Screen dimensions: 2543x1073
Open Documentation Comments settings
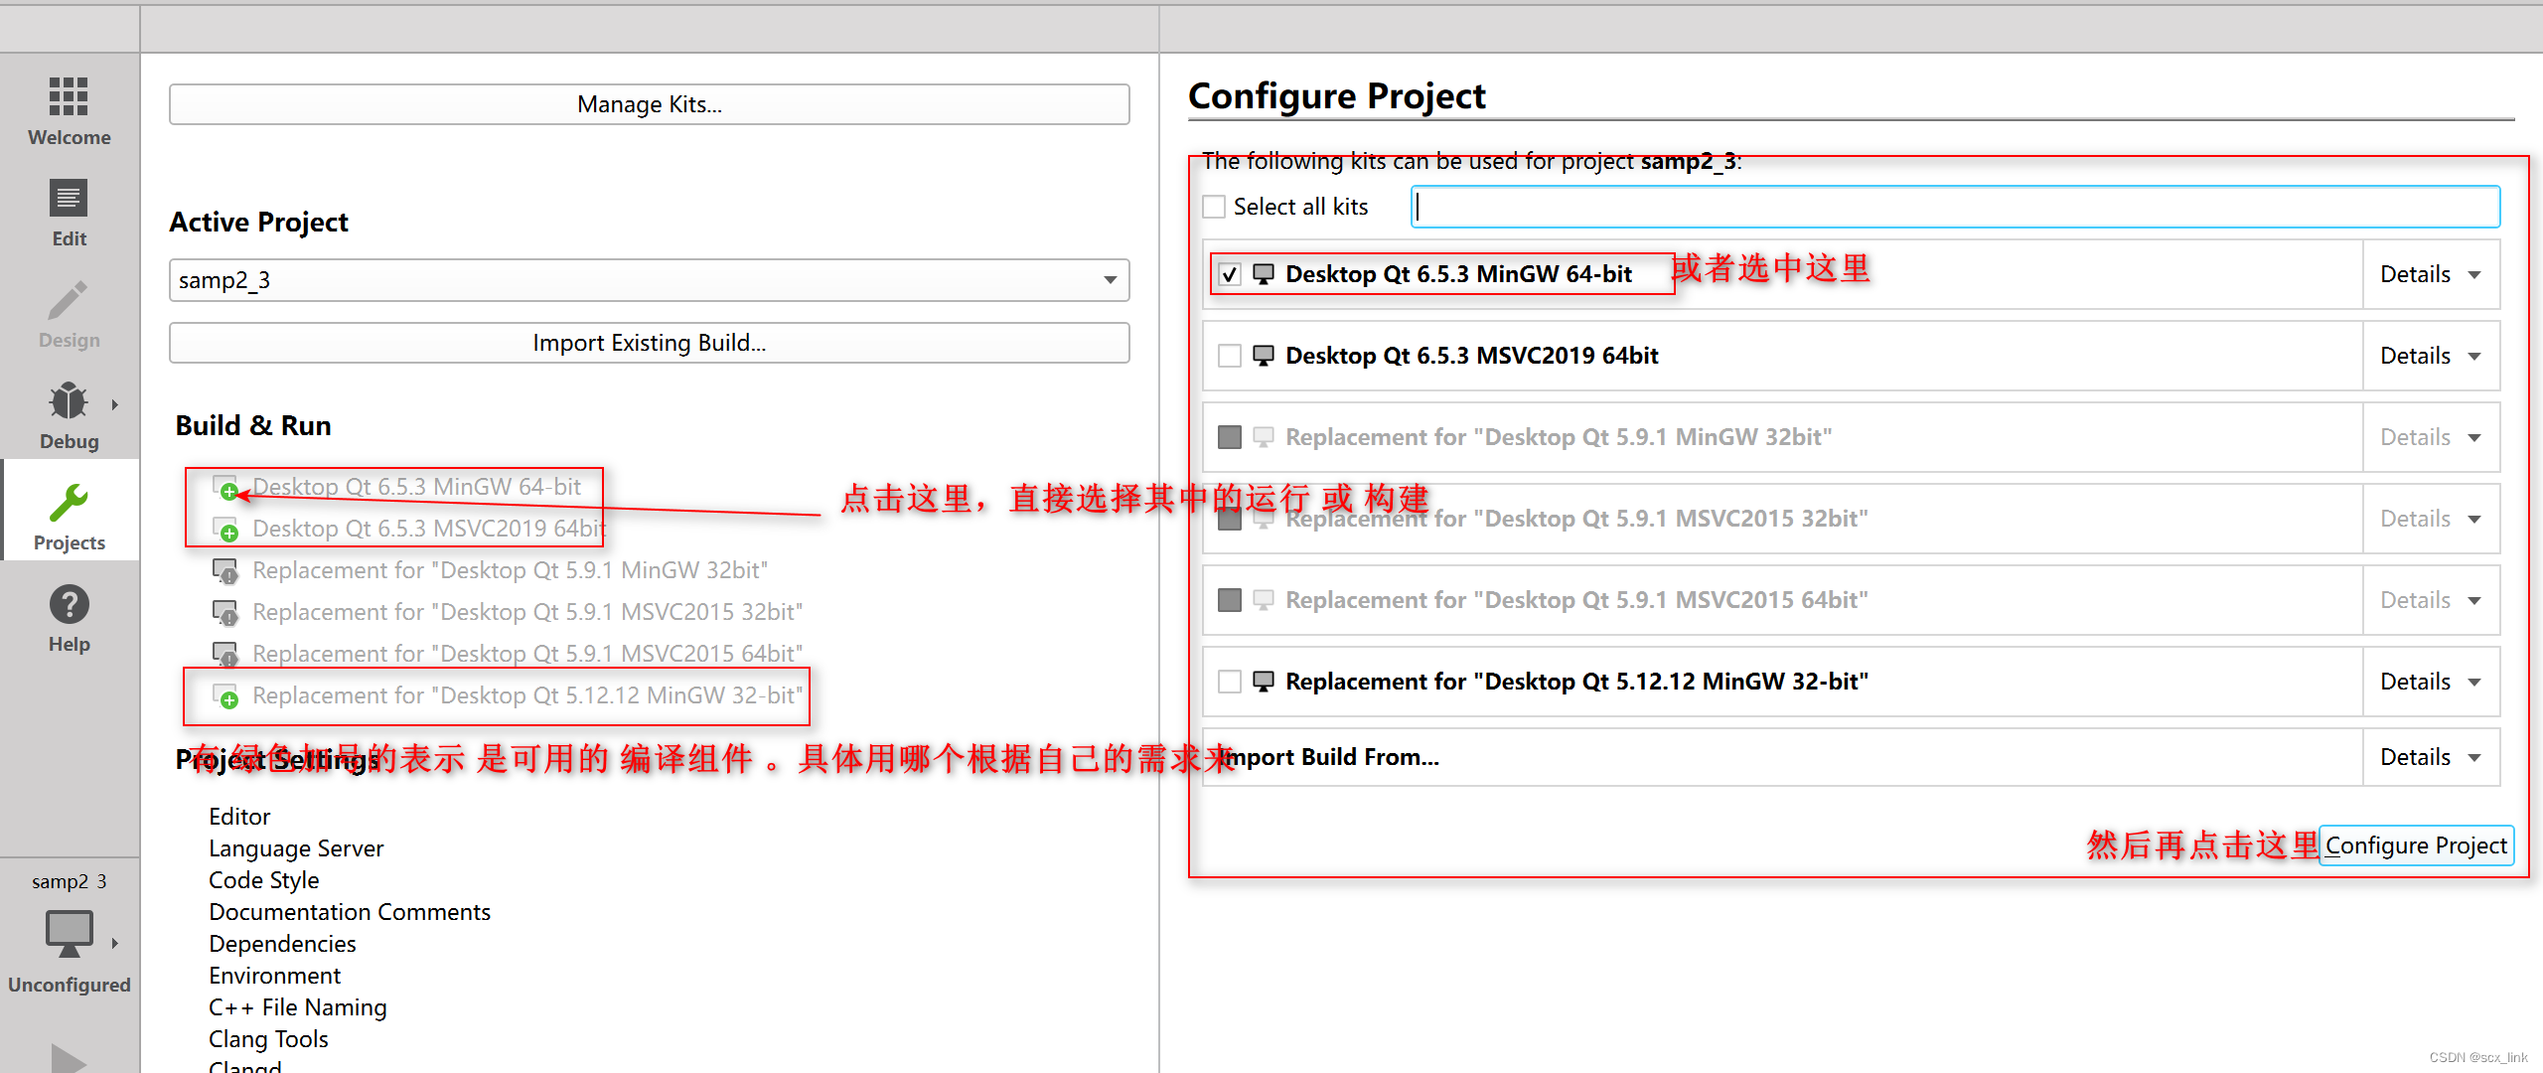pyautogui.click(x=350, y=912)
